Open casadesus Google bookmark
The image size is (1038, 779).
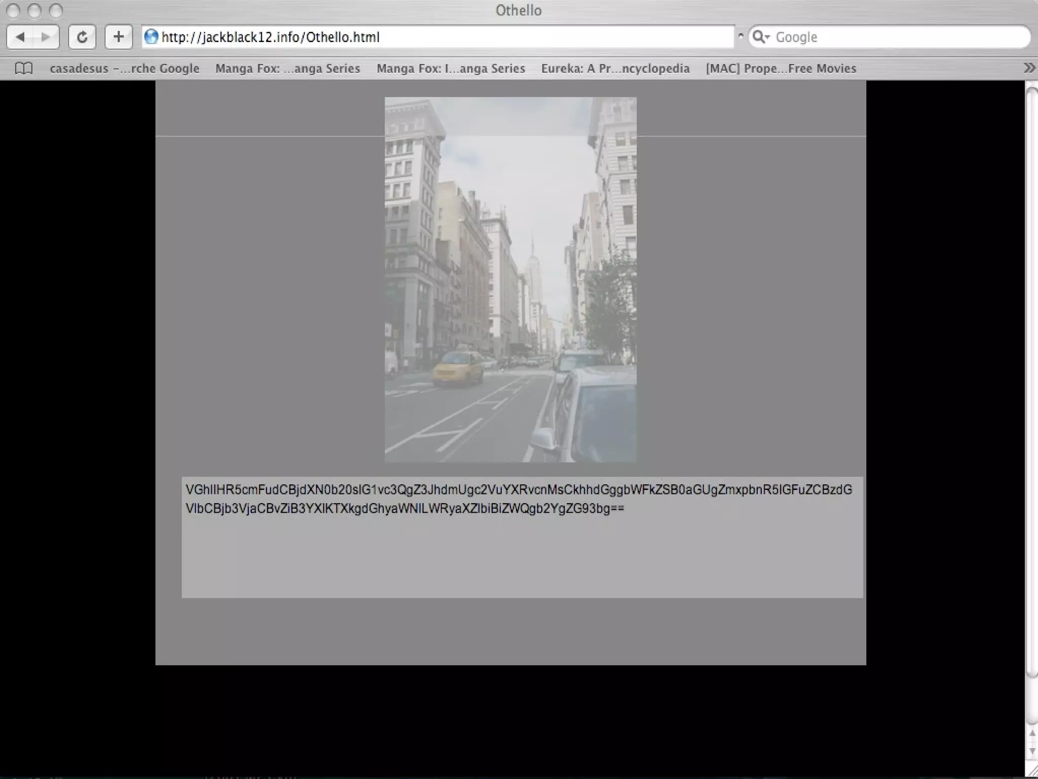(x=124, y=68)
